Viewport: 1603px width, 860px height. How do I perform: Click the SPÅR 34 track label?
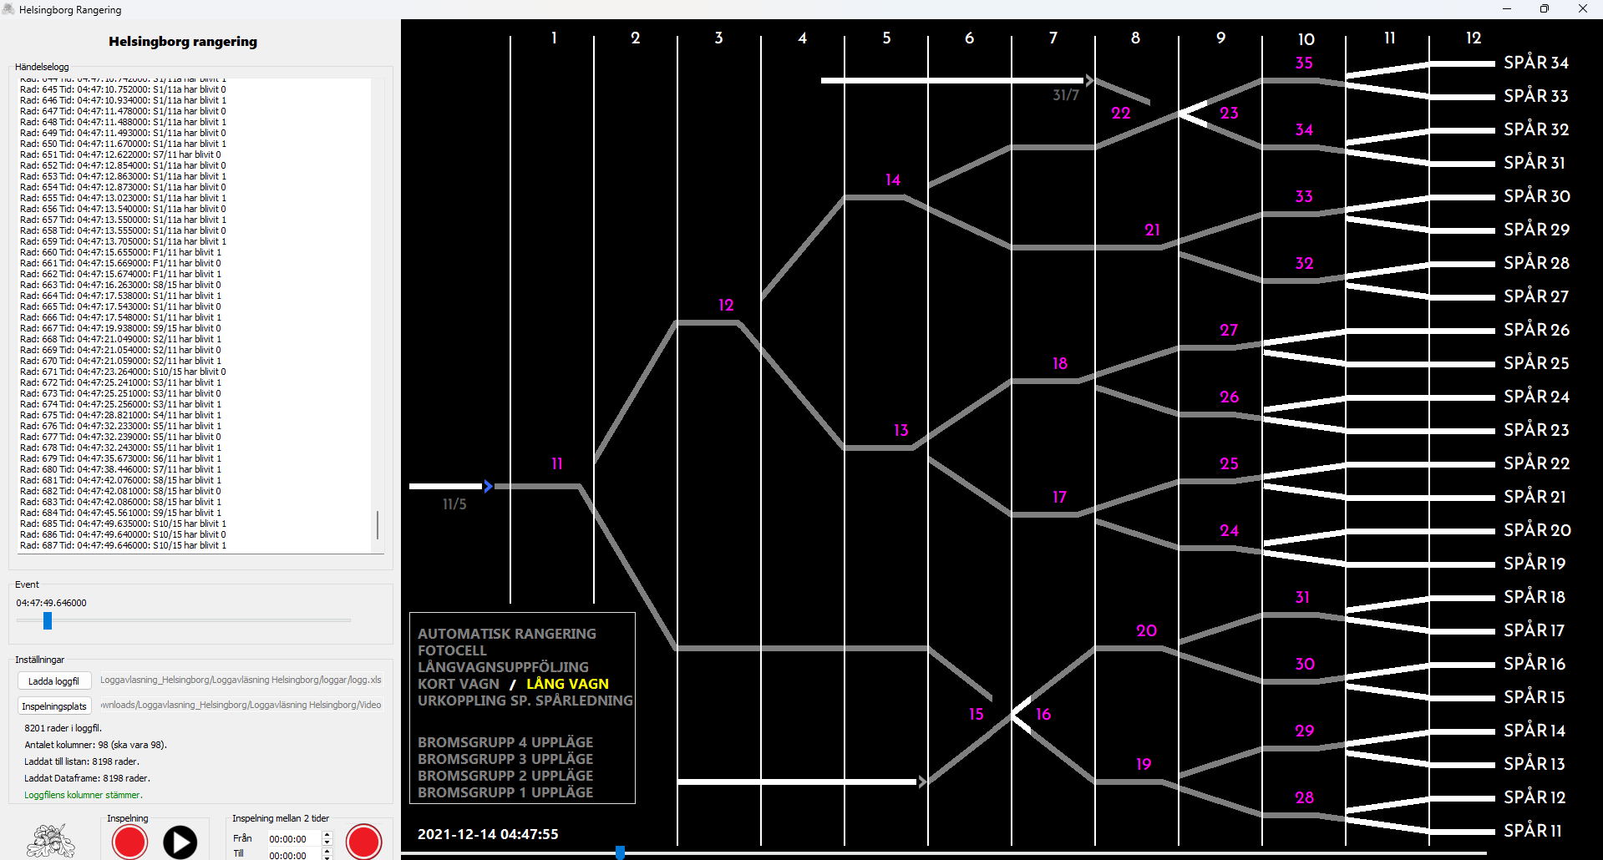[1535, 63]
